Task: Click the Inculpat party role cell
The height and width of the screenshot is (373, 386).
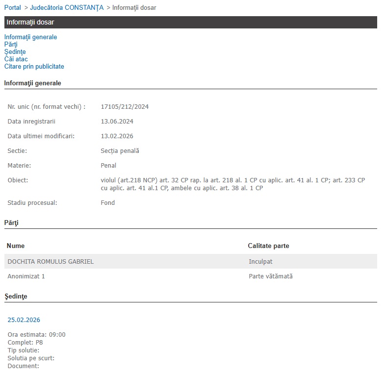Action: tap(260, 262)
